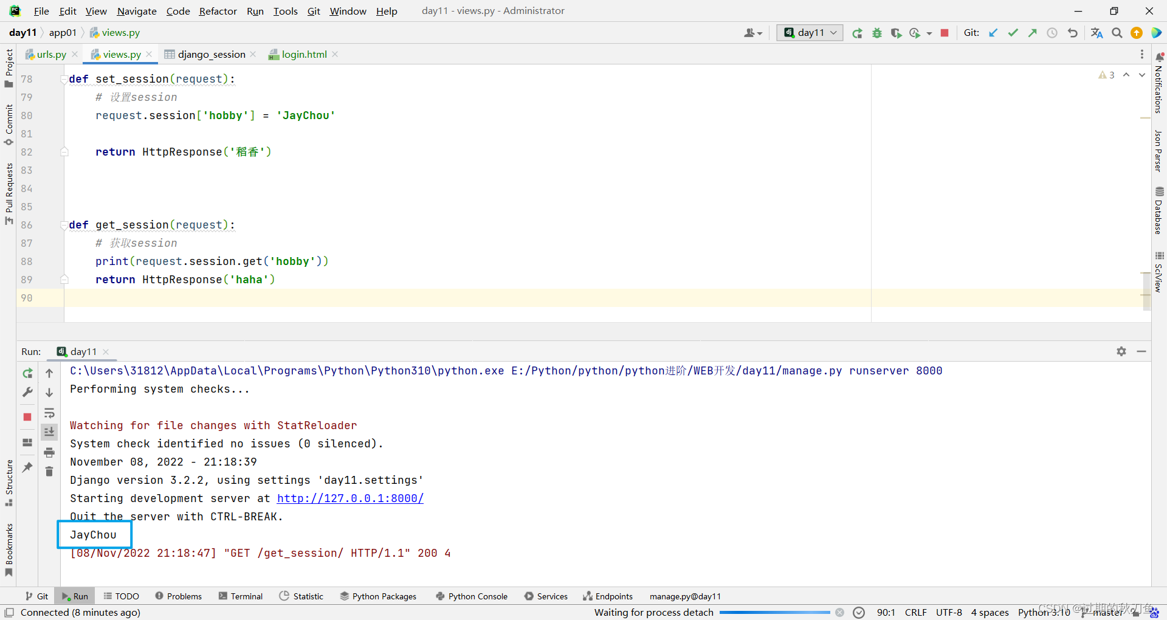Collapse set_session function fold marker

[64, 79]
